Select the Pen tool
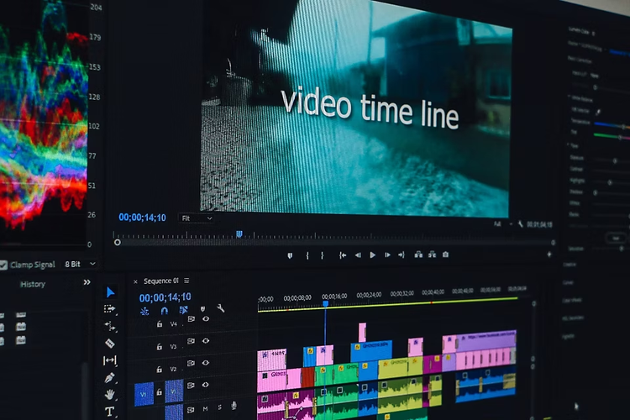Screen dimensions: 630x420 click(109, 378)
